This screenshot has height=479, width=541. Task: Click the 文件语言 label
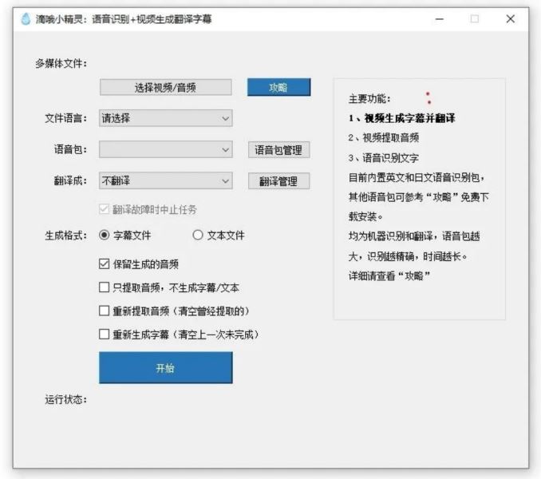[66, 118]
